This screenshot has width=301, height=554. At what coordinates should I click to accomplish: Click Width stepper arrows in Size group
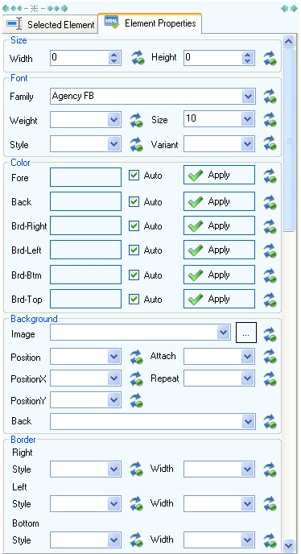pyautogui.click(x=113, y=58)
